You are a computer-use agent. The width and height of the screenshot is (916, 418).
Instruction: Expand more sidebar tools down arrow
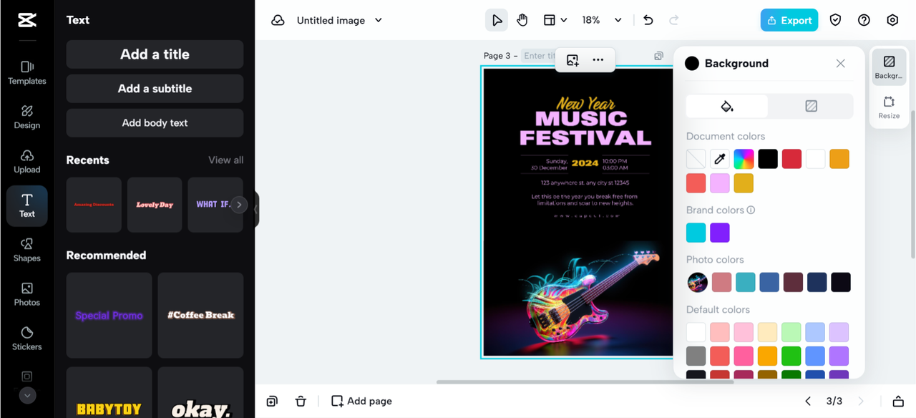coord(27,395)
